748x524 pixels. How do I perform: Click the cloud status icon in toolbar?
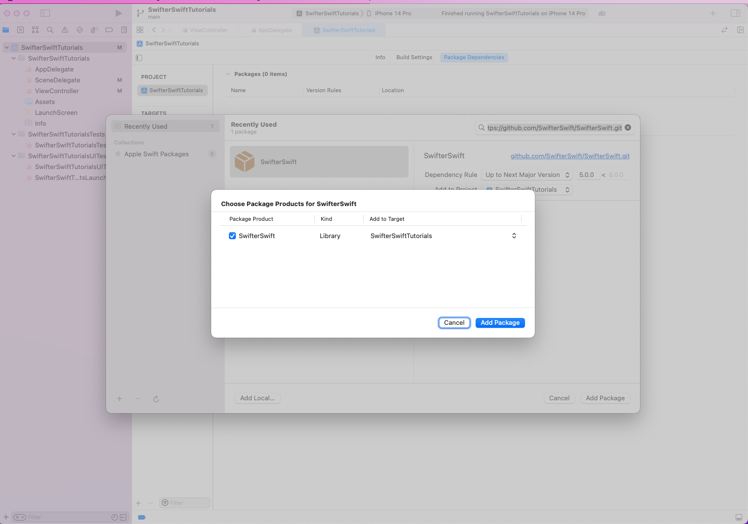pyautogui.click(x=602, y=13)
